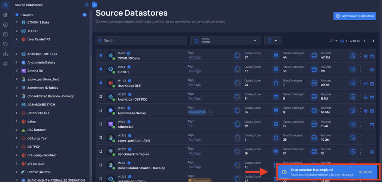Open azure_partition_field datastore name in table
This screenshot has width=382, height=182.
click(134, 140)
